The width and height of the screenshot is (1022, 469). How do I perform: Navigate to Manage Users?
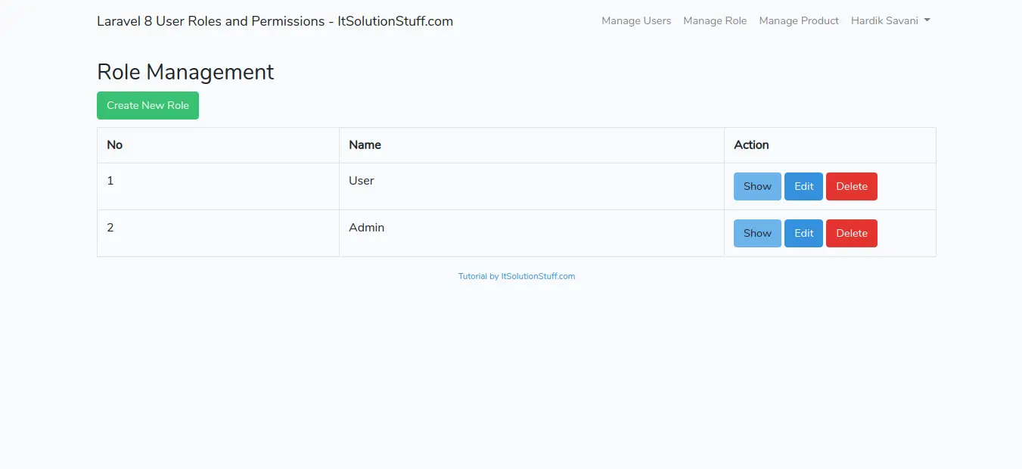pyautogui.click(x=635, y=20)
